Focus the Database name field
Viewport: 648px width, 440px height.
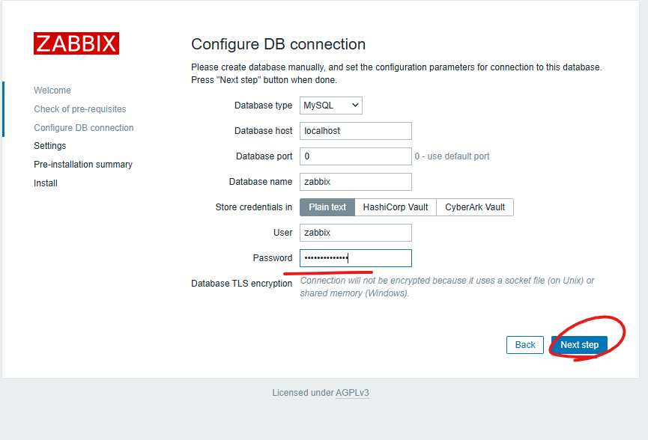pyautogui.click(x=355, y=182)
